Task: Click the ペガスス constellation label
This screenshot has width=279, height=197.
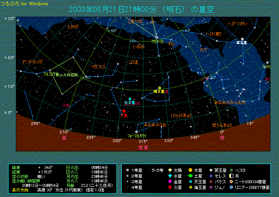Action: pyautogui.click(x=99, y=66)
